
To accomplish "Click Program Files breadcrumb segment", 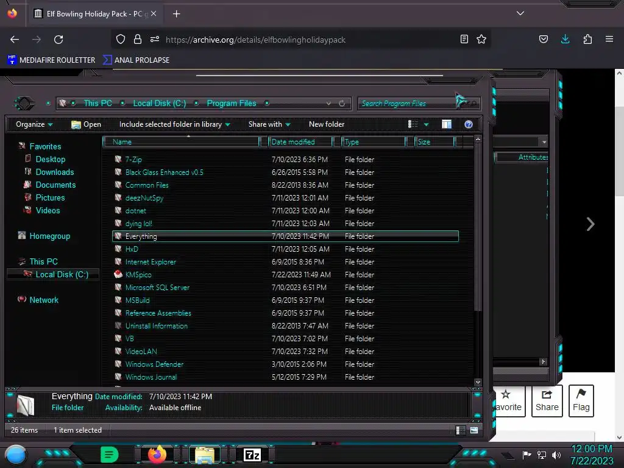I will (x=232, y=103).
